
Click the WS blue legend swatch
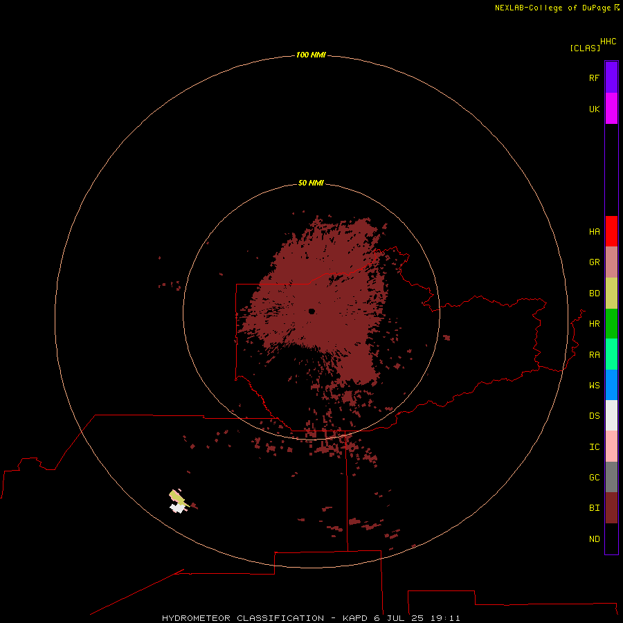611,385
